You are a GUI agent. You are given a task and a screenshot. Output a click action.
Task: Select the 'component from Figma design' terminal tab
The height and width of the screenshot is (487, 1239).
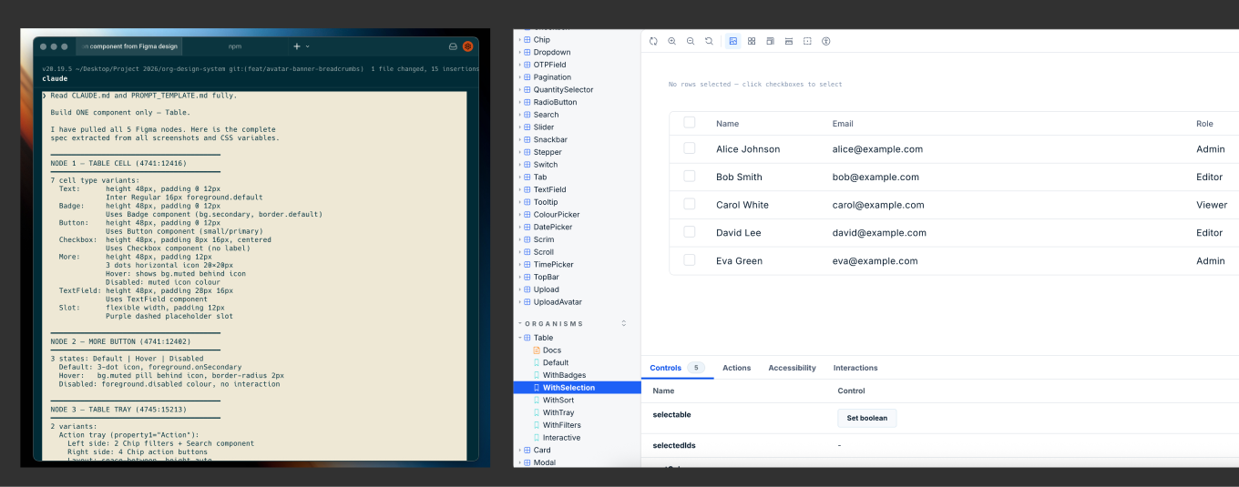(x=129, y=46)
